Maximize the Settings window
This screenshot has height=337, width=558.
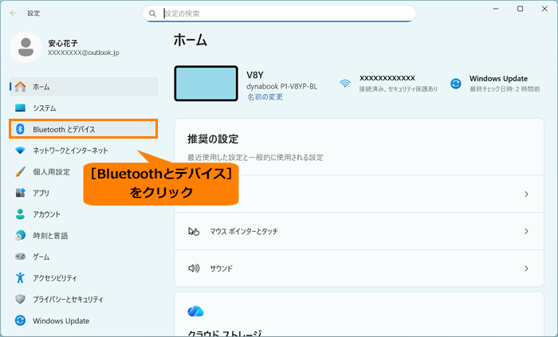coord(520,9)
